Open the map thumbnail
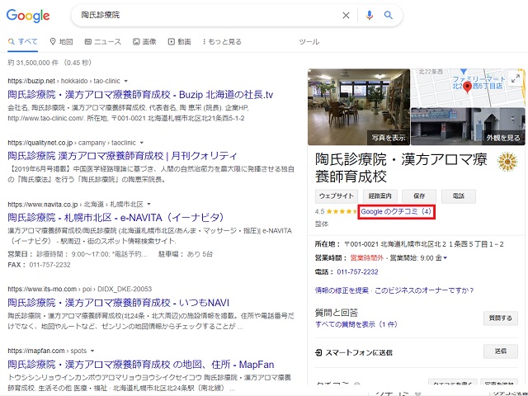 click(x=468, y=88)
